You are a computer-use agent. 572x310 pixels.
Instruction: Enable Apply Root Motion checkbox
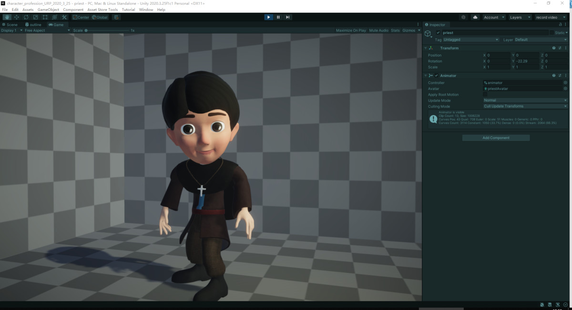[485, 95]
